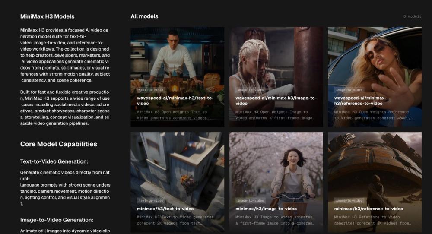The image size is (432, 234).
Task: Click paragraph starting 'Built for fast and flexible'
Action: click(x=65, y=108)
